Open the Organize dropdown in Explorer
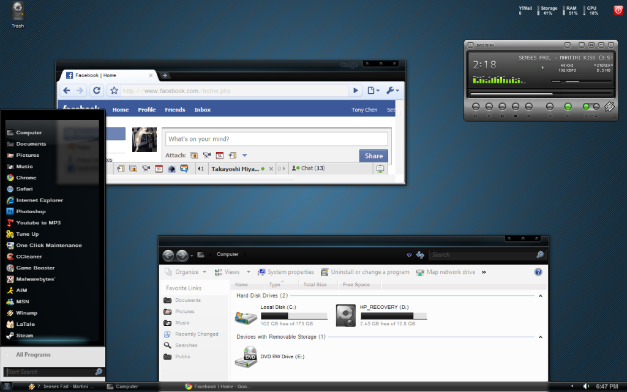 pyautogui.click(x=186, y=272)
